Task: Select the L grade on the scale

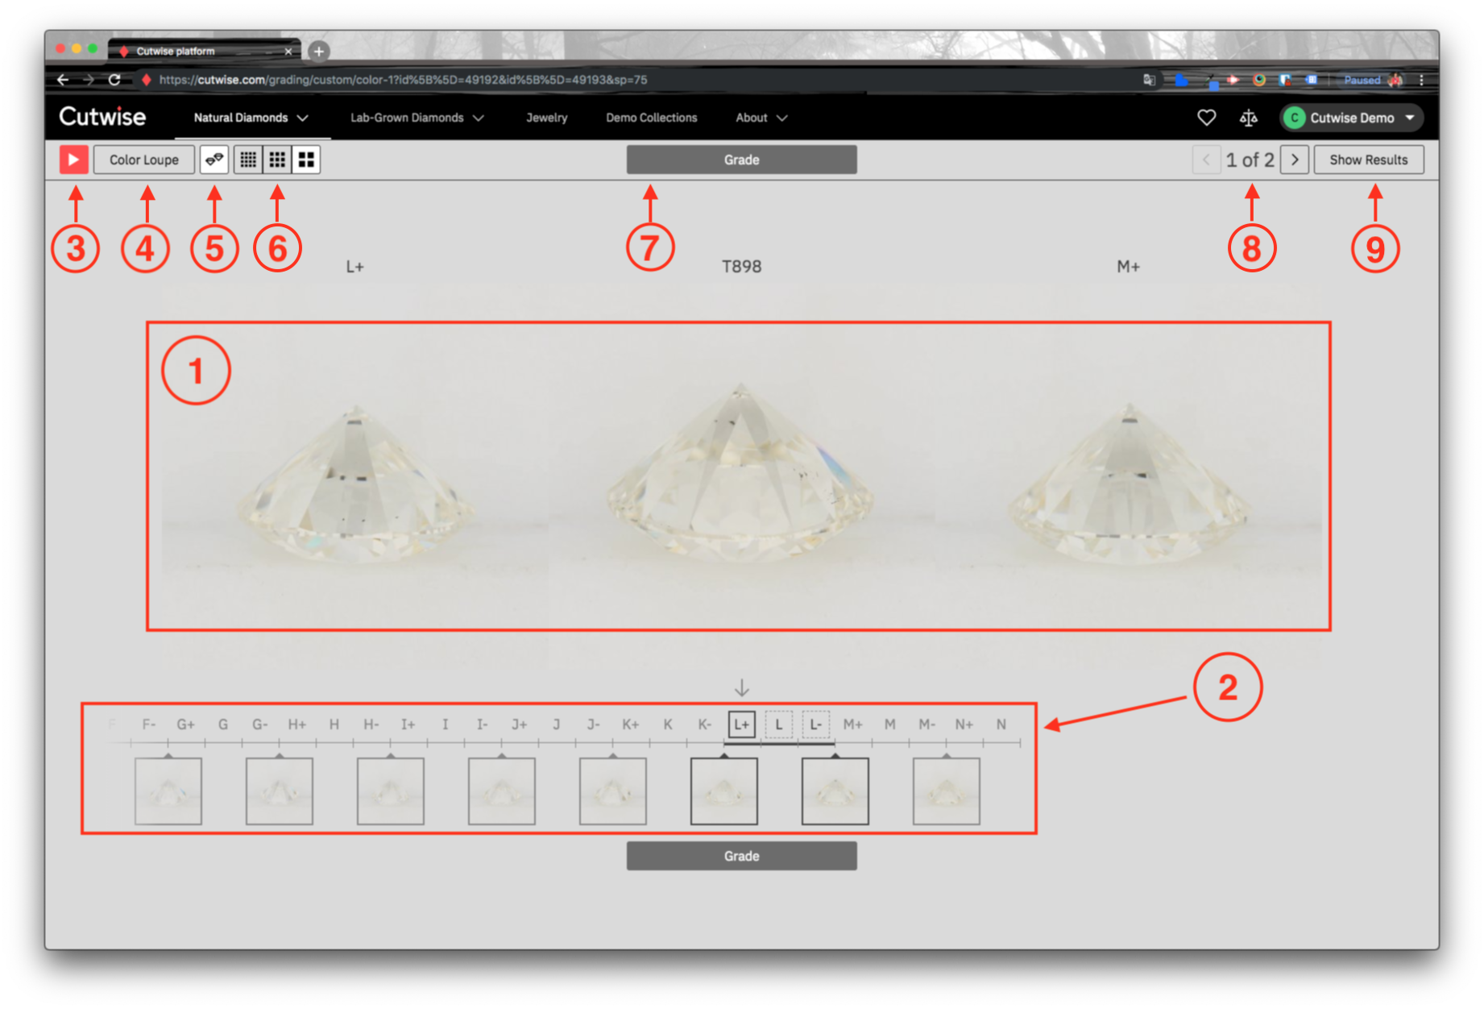Action: pos(778,725)
